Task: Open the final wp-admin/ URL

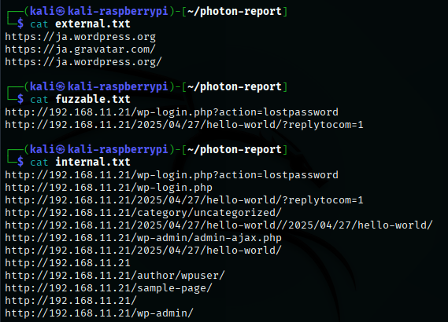Action: click(x=99, y=313)
